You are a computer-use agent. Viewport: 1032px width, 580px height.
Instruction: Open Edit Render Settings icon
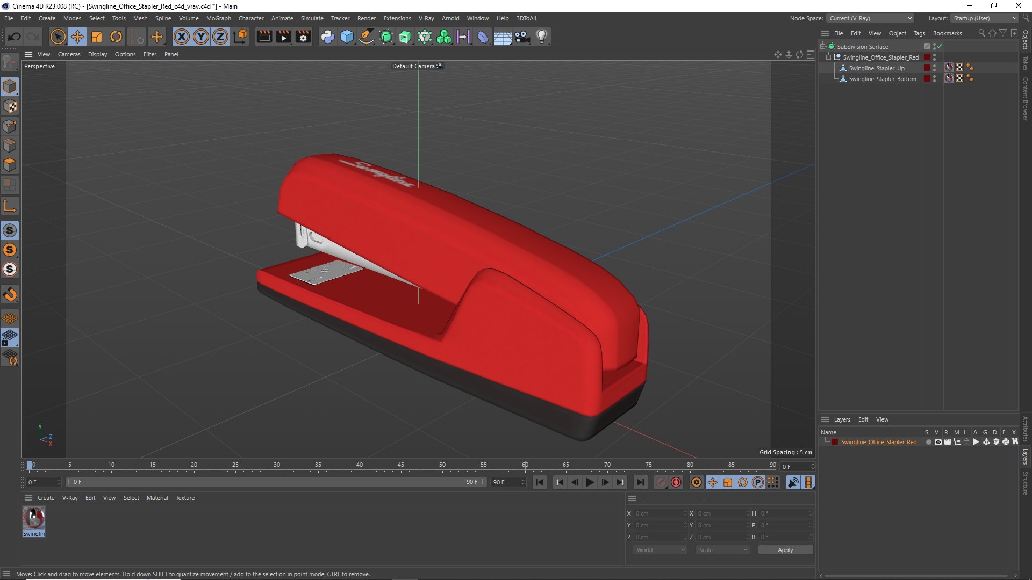(304, 37)
